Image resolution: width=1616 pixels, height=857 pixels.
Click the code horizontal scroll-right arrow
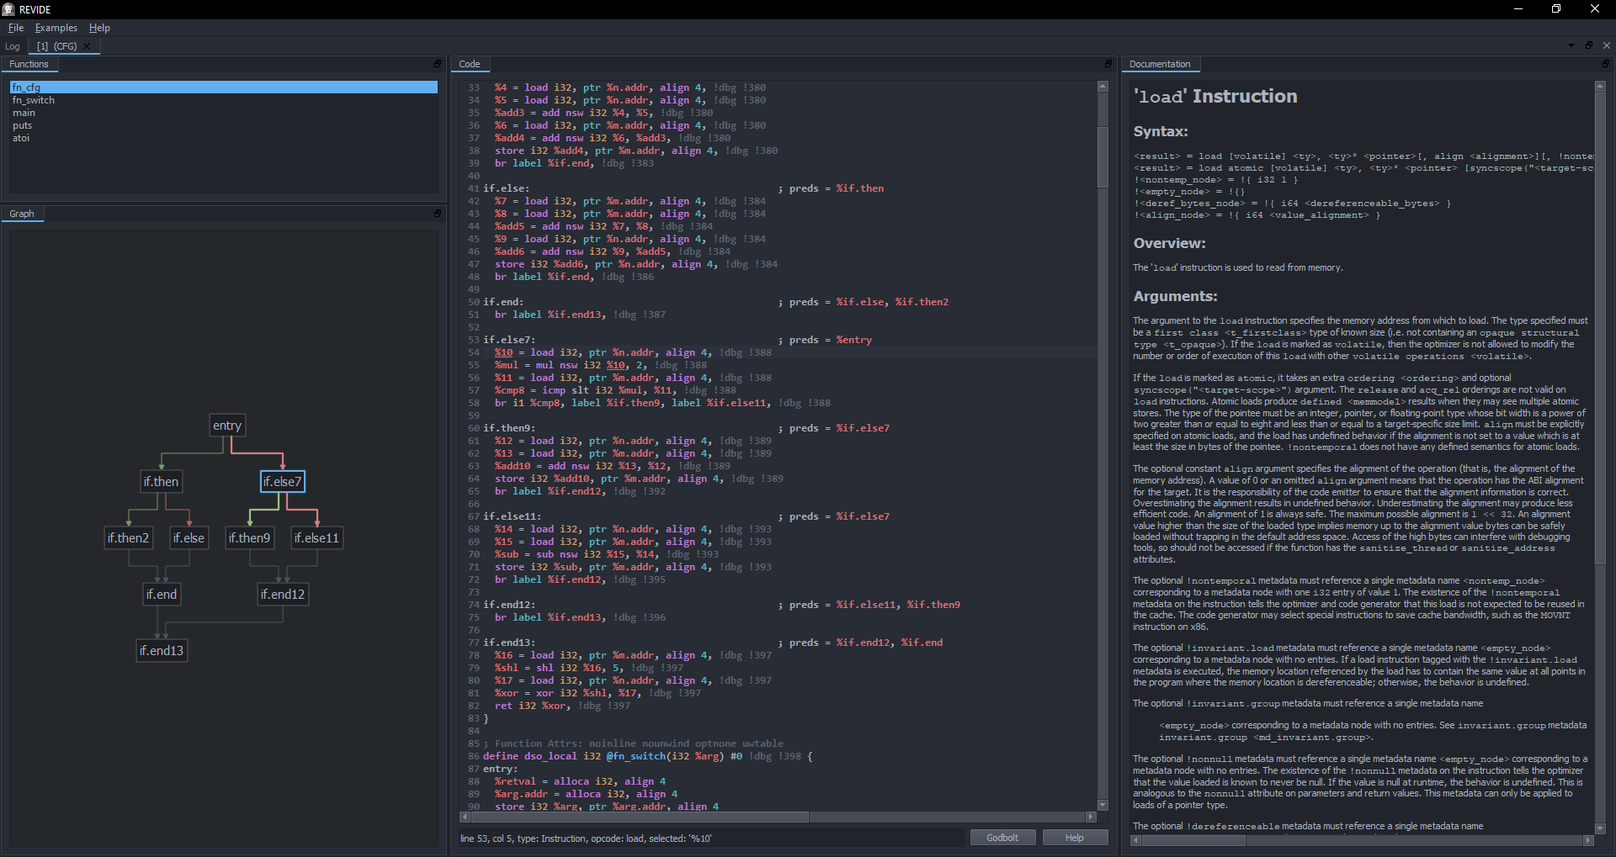click(1092, 817)
